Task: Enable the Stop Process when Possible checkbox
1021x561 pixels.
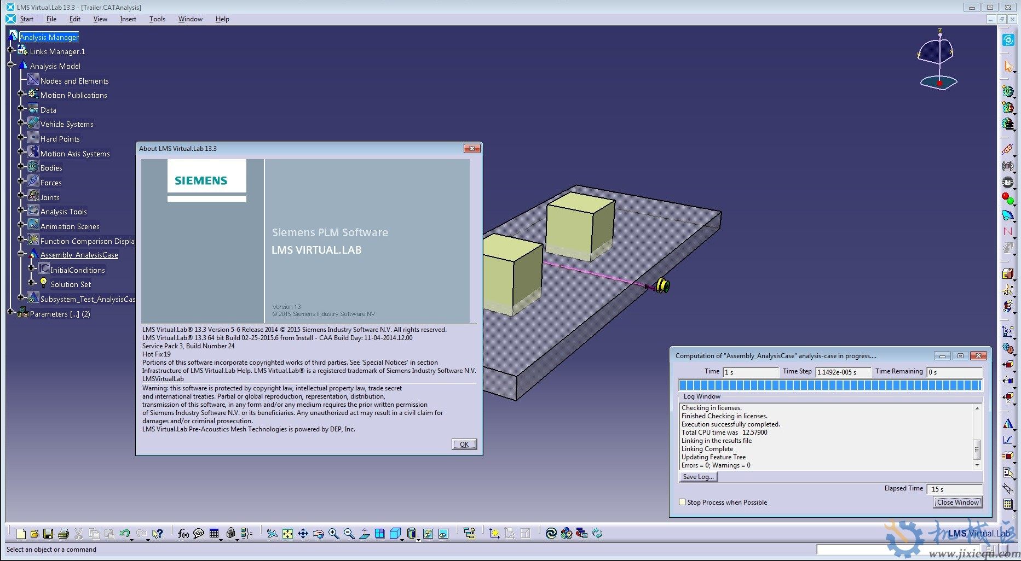Action: pyautogui.click(x=682, y=501)
